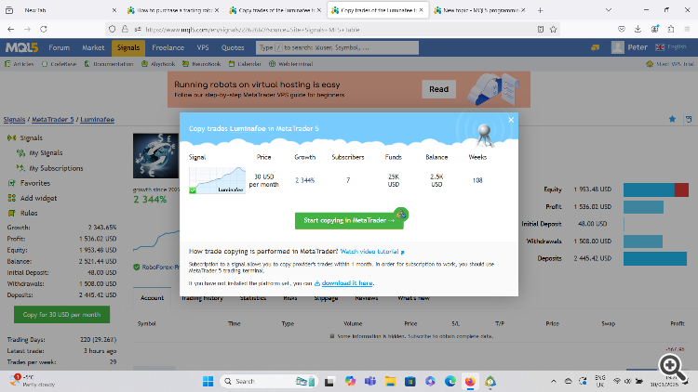The image size is (698, 392).
Task: Switch to New topic - MQL5 programming tab
Action: click(479, 10)
